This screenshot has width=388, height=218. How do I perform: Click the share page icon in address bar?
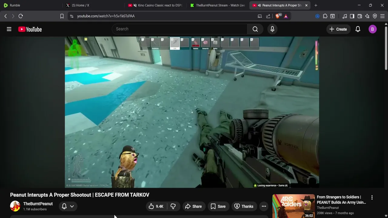tap(268, 16)
